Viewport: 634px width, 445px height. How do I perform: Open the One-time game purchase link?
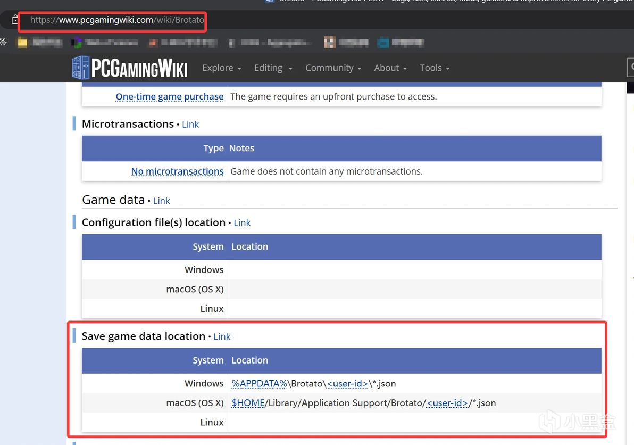(170, 97)
